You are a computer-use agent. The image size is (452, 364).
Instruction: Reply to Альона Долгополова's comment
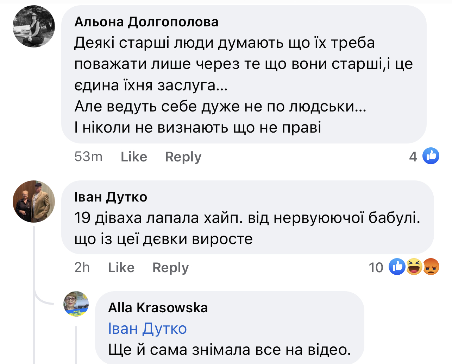point(183,157)
